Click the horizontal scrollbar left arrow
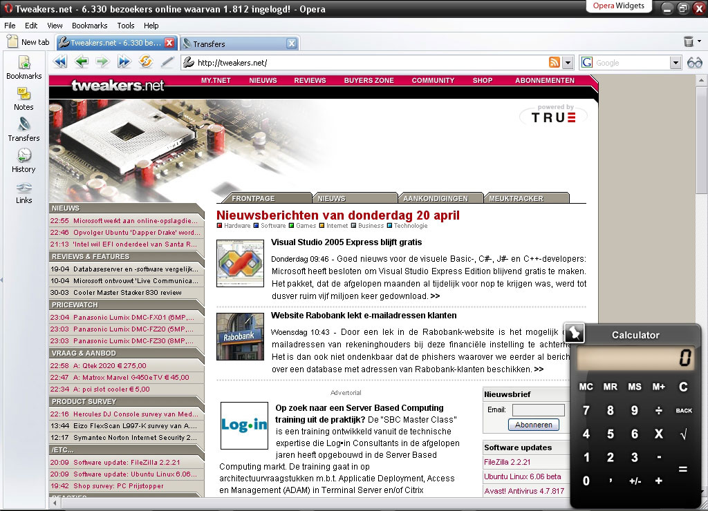 (x=55, y=503)
